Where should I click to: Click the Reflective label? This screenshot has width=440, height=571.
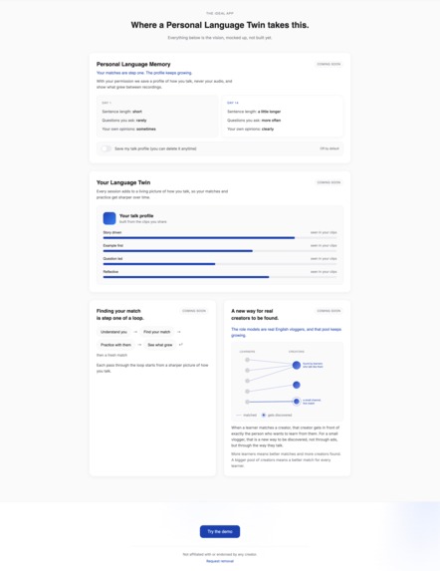(110, 272)
